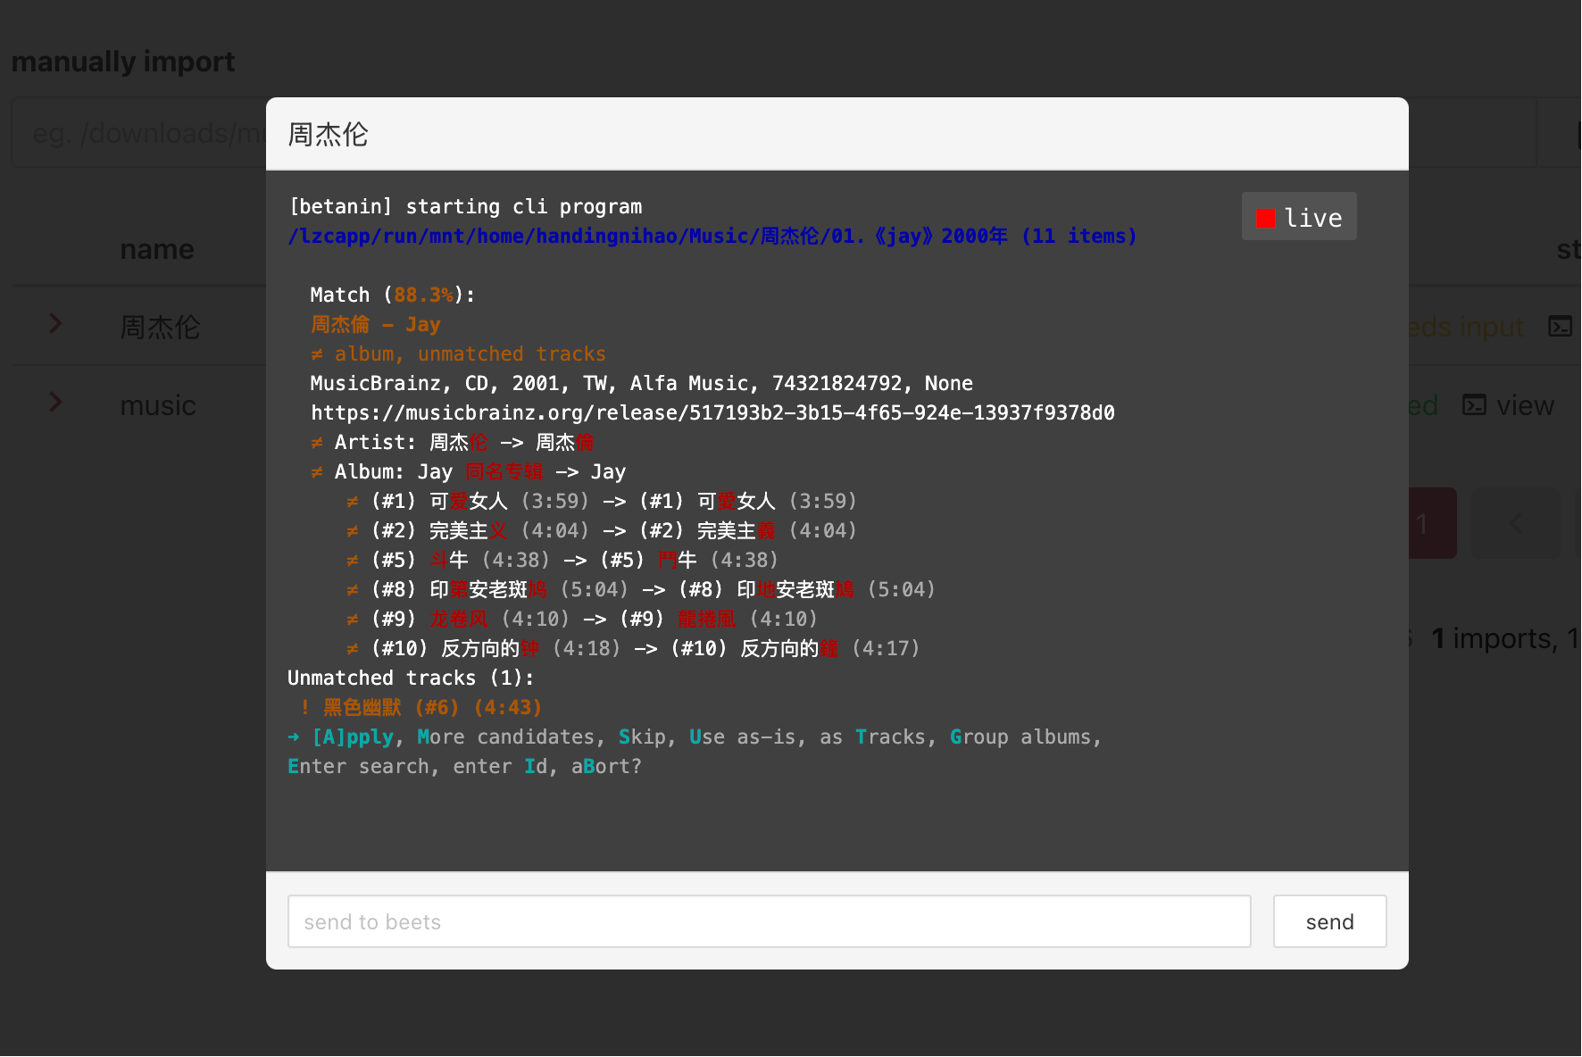Click the blue Music folder path line
Viewport: 1582px width, 1057px height.
point(712,236)
